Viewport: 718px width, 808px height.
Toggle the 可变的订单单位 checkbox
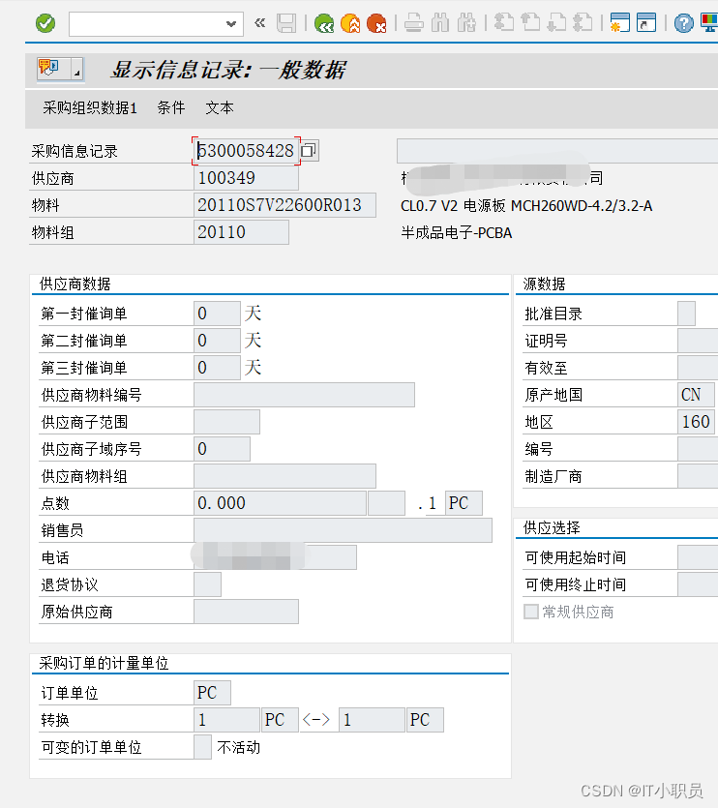pyautogui.click(x=201, y=747)
